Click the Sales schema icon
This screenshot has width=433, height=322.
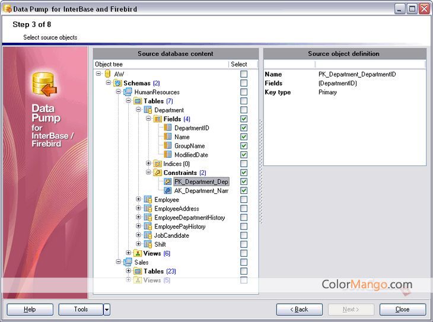[x=128, y=262]
